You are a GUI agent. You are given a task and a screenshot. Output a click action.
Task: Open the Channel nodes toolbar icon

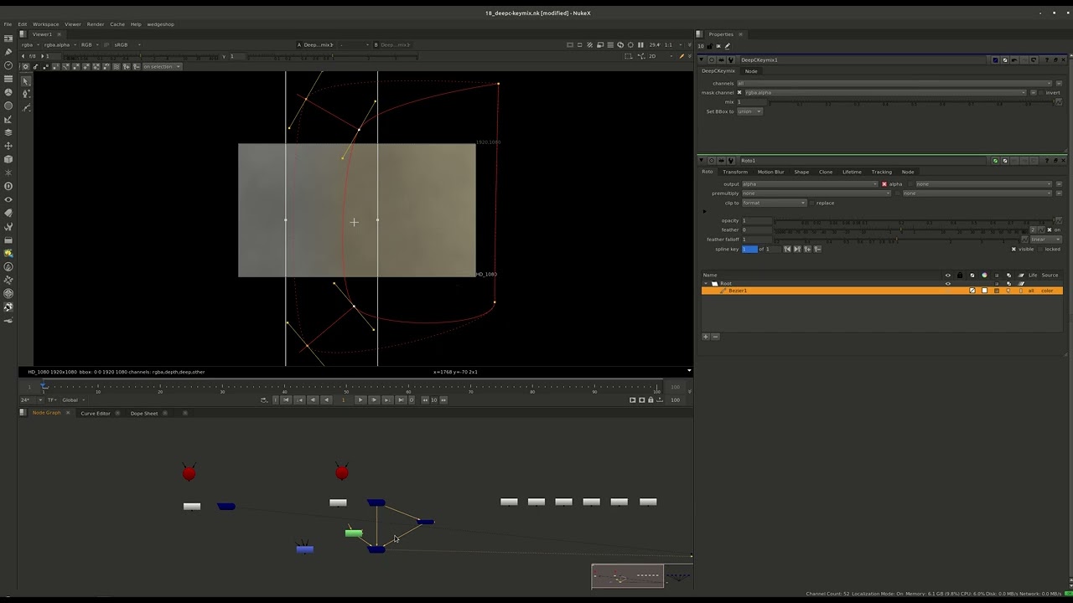coord(8,79)
